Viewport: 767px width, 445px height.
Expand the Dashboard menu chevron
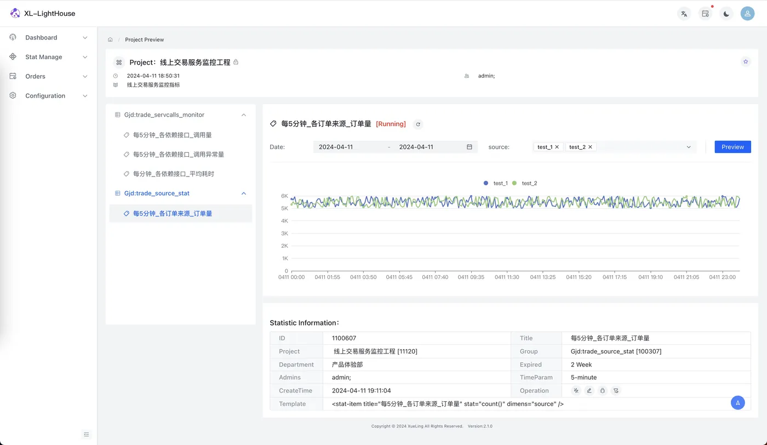[85, 38]
